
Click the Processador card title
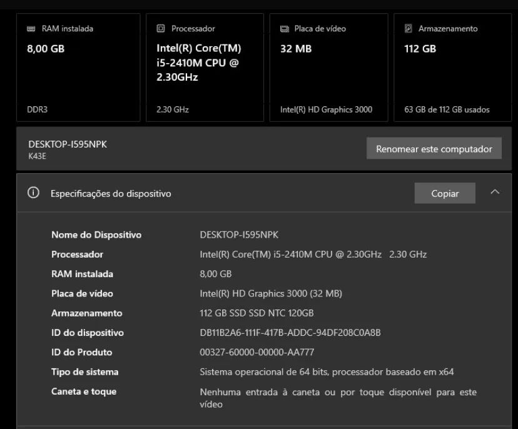[193, 29]
